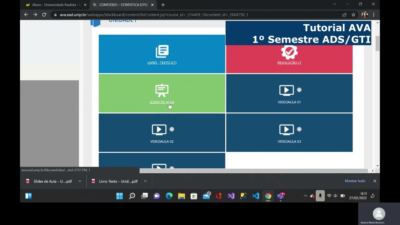Click the Videoaula 02 play icon
Image resolution: width=400 pixels, height=225 pixels.
click(159, 130)
